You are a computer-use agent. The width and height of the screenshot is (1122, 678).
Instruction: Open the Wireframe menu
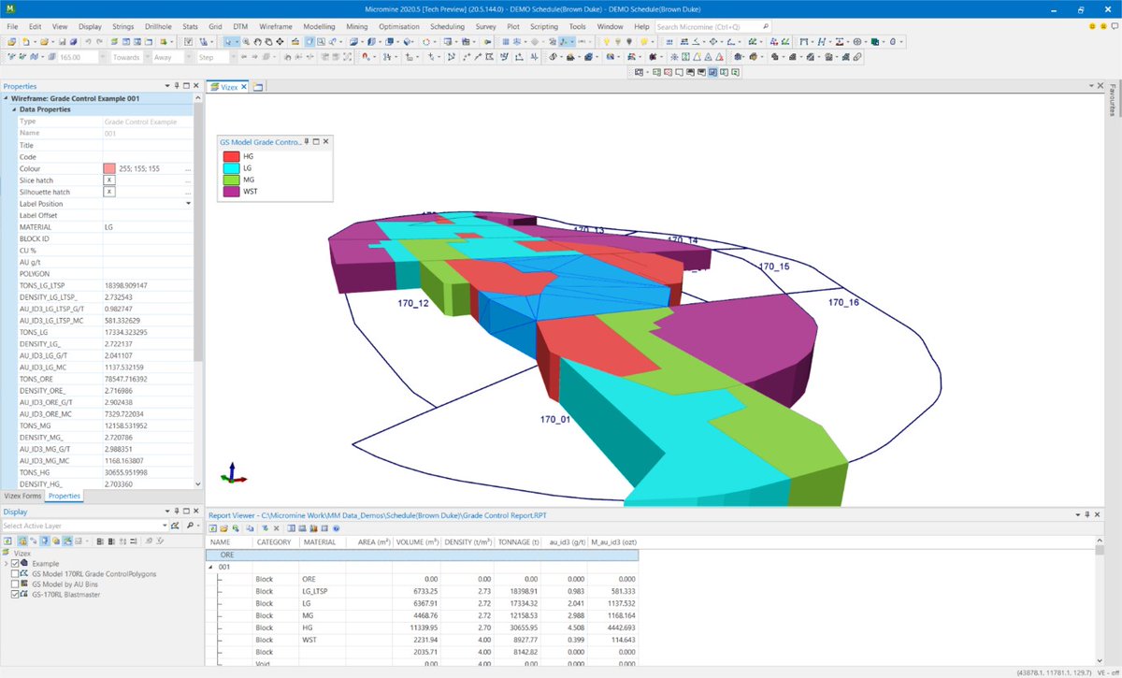point(275,27)
